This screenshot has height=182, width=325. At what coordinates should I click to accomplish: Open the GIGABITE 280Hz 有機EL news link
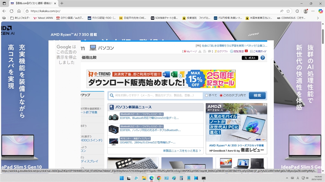(x=148, y=143)
